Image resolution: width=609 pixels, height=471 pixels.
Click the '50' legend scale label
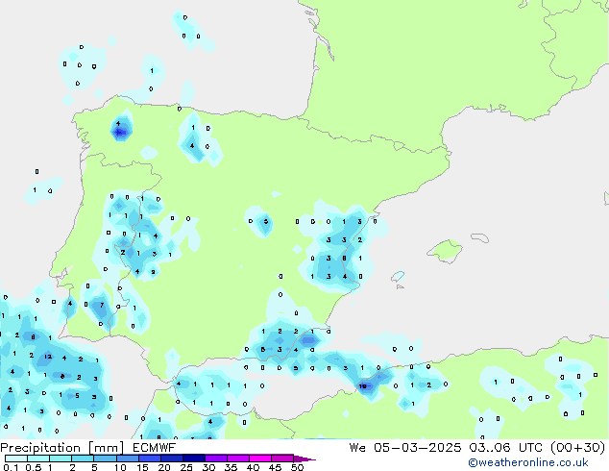click(298, 467)
